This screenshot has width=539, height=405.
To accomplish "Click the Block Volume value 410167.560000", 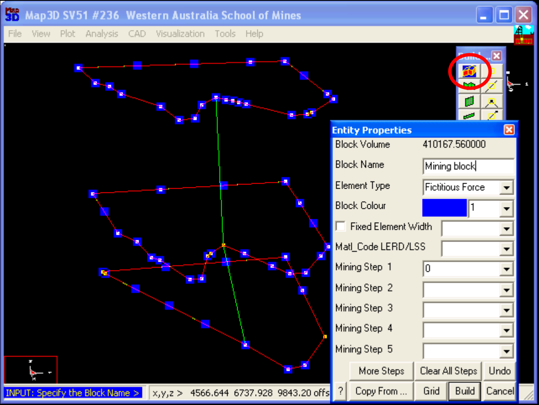I will 454,144.
